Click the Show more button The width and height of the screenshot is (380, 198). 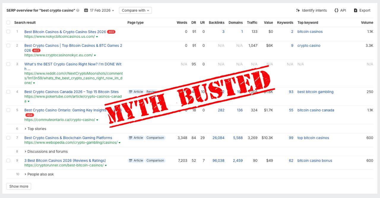[19, 186]
